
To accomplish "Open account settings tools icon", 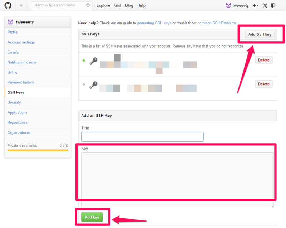I will coord(265,5).
